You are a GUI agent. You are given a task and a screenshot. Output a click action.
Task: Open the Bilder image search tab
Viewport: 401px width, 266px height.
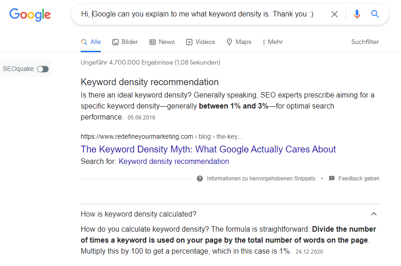125,42
